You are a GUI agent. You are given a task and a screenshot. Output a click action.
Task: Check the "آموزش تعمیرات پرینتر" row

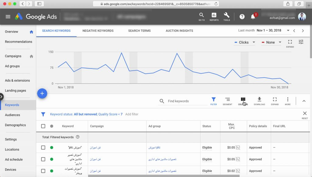pyautogui.click(x=43, y=171)
